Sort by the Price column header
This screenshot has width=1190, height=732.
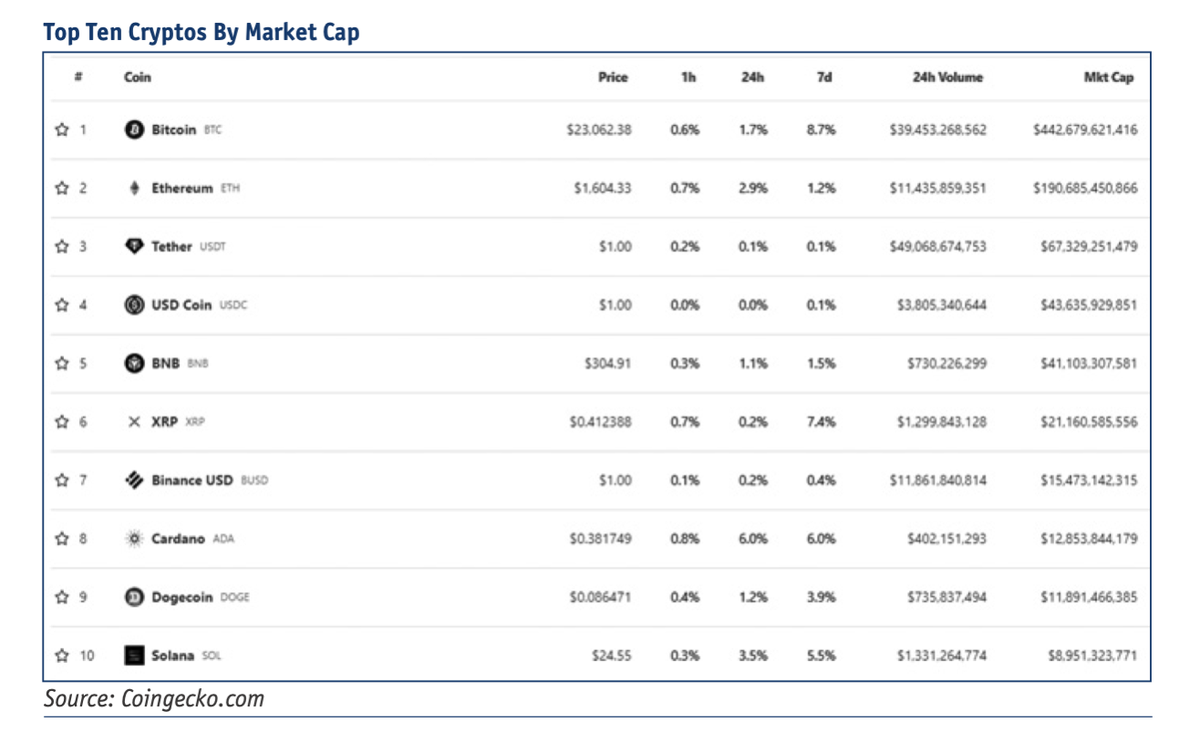(613, 77)
